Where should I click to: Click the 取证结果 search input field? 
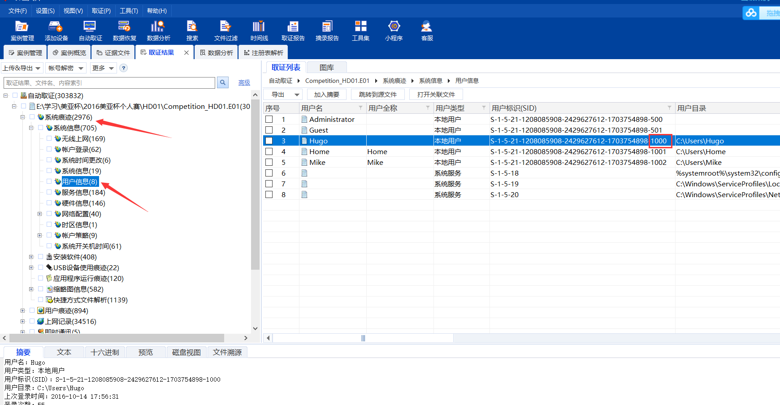point(109,82)
